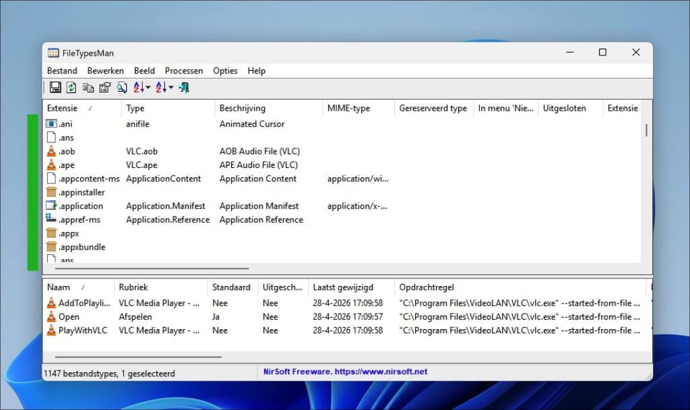Screen dimensions: 690x410
Task: Click the FileTypesMan title bar app icon
Action: [53, 53]
